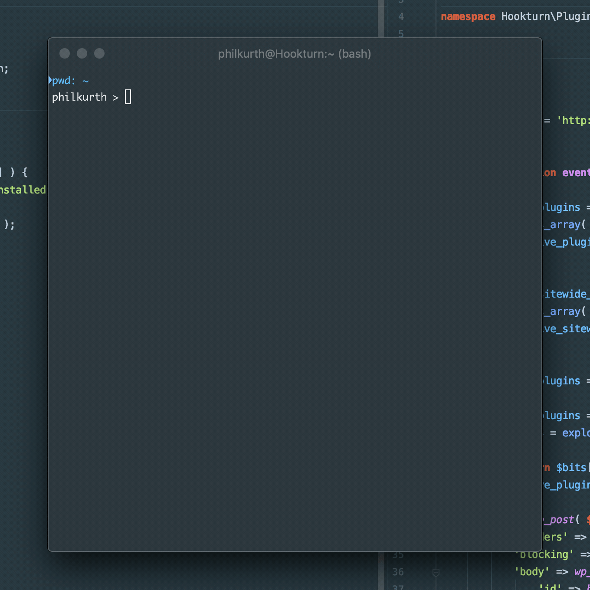This screenshot has height=590, width=590.
Task: Zoom the terminal window to full size
Action: (99, 53)
